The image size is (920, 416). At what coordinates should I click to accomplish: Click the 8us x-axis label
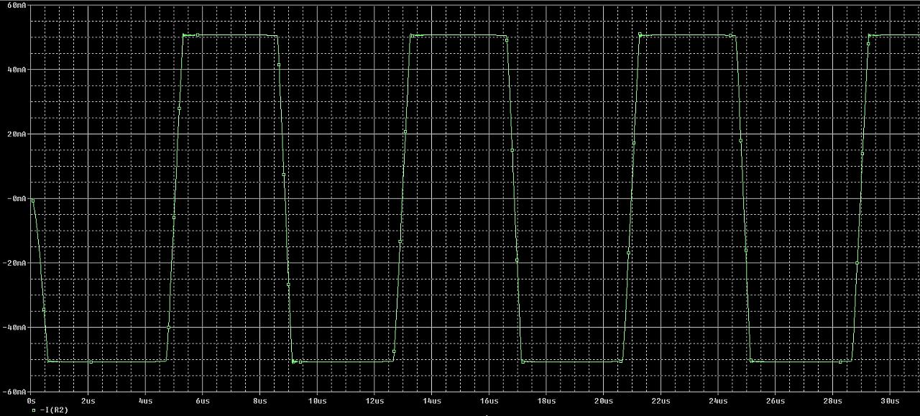tap(259, 400)
